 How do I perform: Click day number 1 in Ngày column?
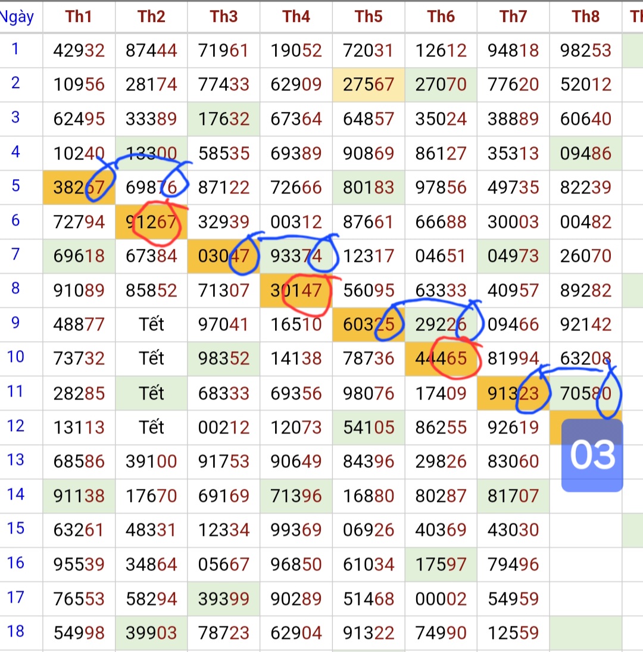[15, 49]
